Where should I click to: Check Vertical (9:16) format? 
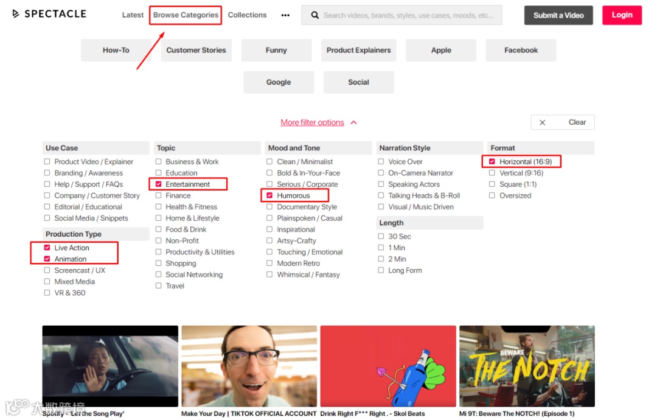(x=492, y=173)
